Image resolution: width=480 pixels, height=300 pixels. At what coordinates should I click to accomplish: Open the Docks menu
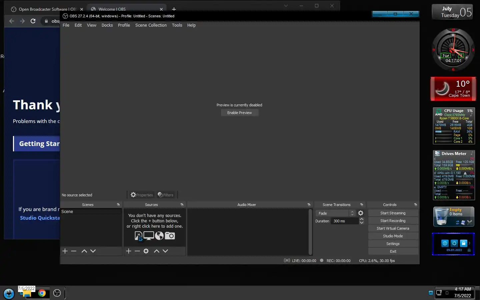[x=107, y=25]
